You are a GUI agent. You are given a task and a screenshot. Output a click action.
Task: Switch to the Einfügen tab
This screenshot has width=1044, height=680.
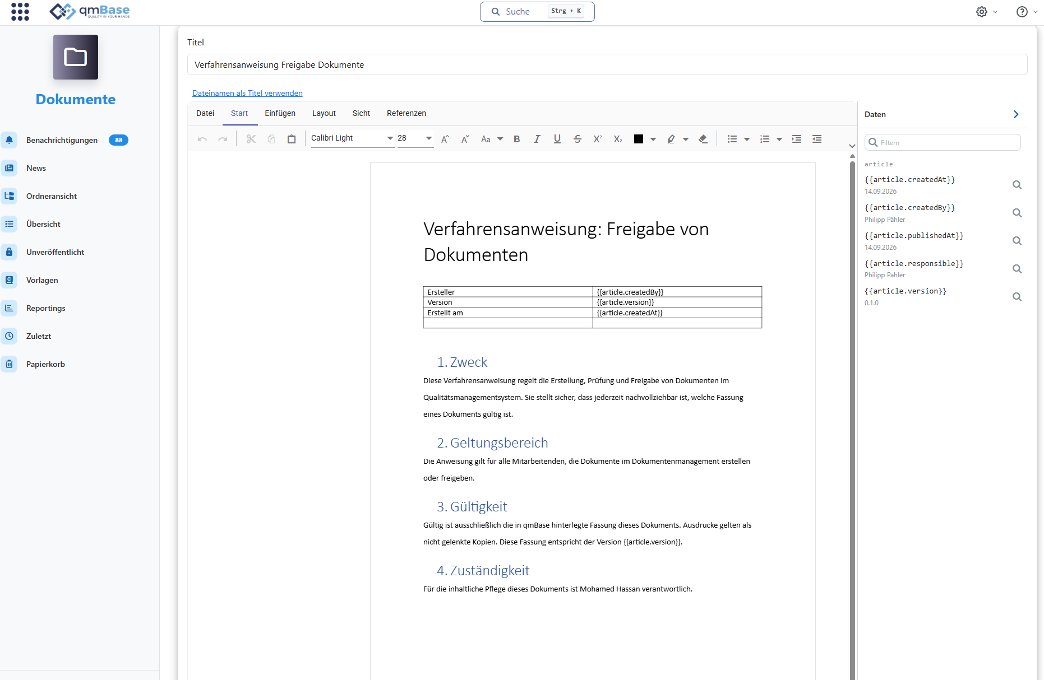[280, 113]
